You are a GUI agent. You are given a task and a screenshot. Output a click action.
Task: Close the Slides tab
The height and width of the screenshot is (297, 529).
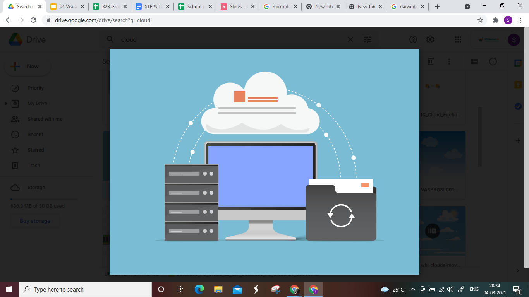pyautogui.click(x=252, y=7)
